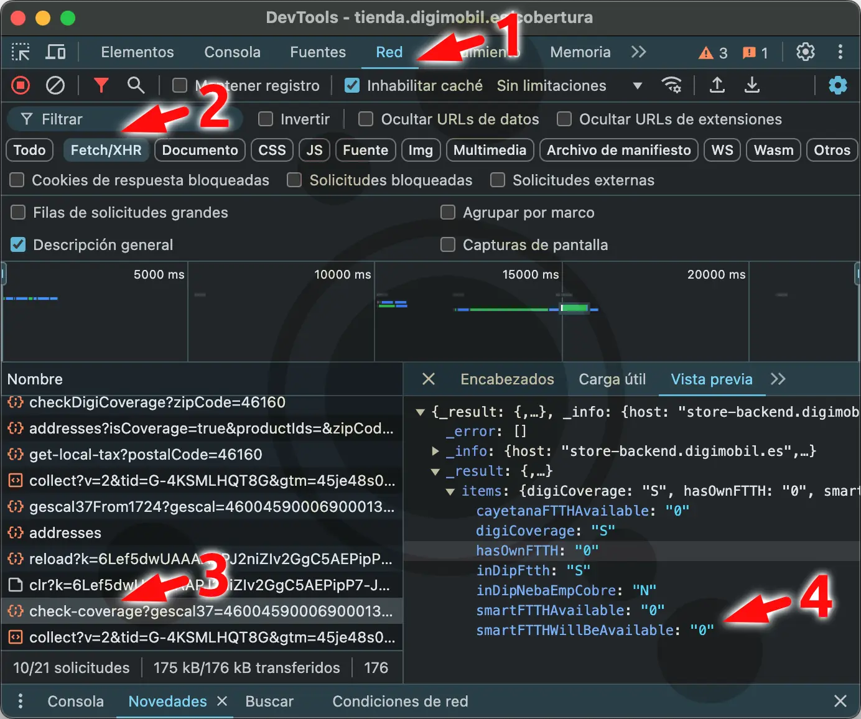Expand the _info JSON node

coord(435,451)
